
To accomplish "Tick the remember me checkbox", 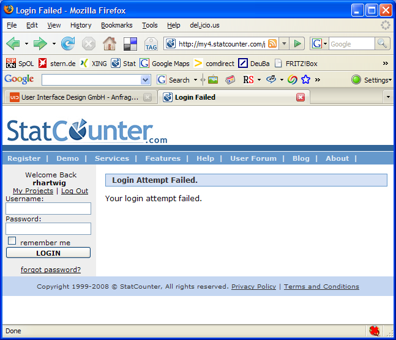I will [12, 241].
